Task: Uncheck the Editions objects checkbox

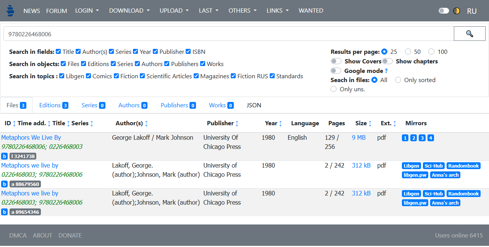Action: point(84,64)
